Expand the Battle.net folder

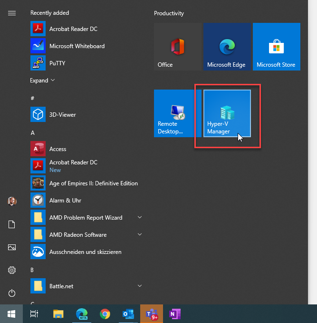click(86, 286)
